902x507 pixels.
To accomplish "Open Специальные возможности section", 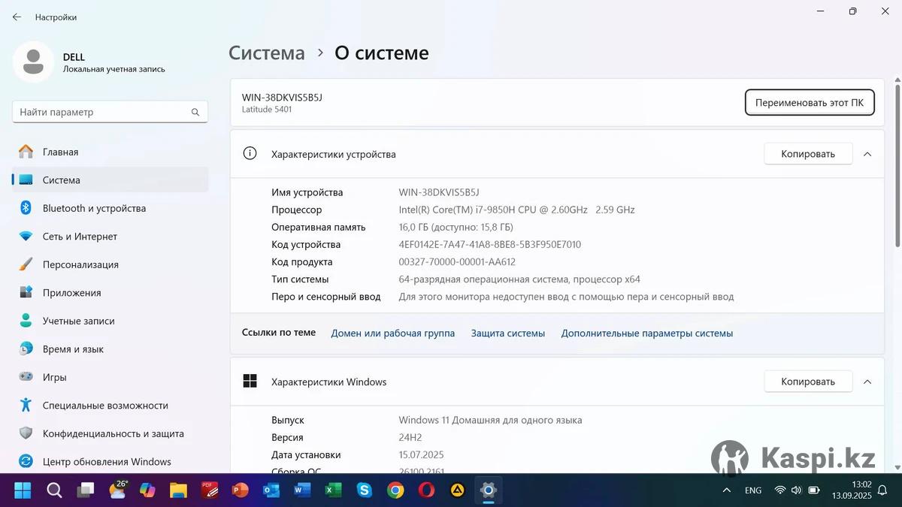I will click(x=105, y=406).
